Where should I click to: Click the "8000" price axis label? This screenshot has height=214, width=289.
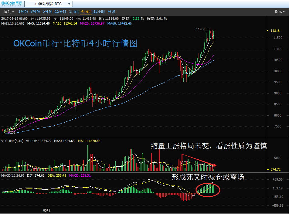pos(278,115)
